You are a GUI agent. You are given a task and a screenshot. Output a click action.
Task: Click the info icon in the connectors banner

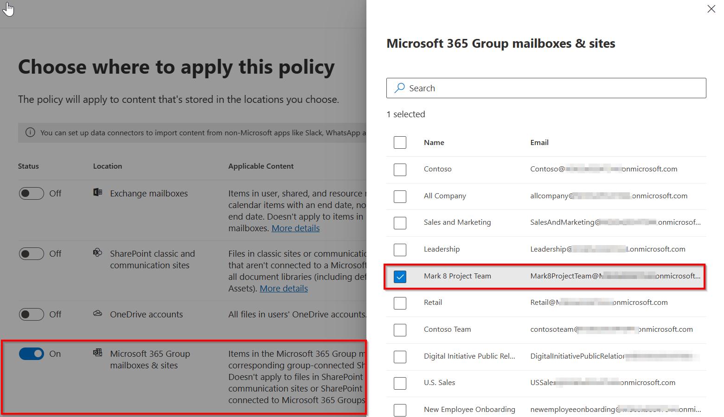coord(30,132)
